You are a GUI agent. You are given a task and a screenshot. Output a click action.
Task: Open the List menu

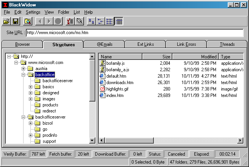[77, 12]
